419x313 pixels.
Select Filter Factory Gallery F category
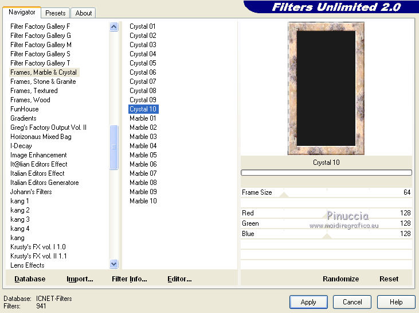(x=40, y=26)
